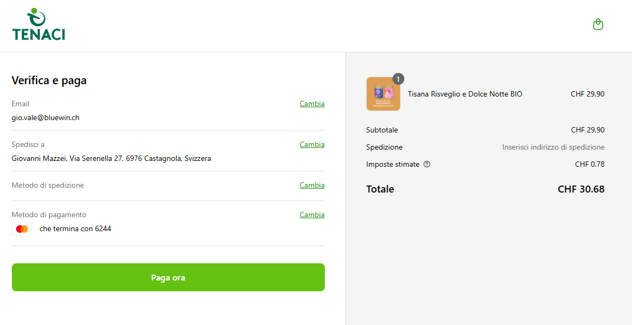This screenshot has width=632, height=325.
Task: Change the Spedisci a address via Cambia
Action: pyautogui.click(x=312, y=144)
